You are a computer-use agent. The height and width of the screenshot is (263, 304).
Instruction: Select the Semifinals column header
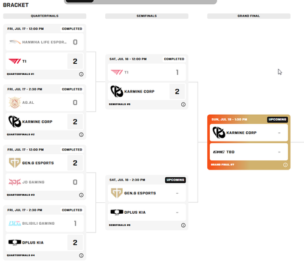(147, 16)
